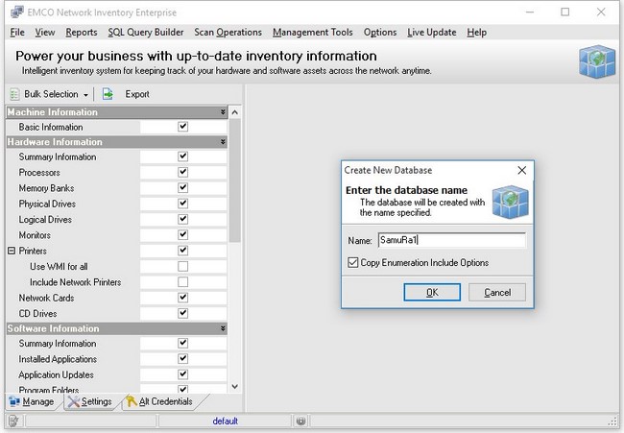Click Cancel in Create New Database dialog
The height and width of the screenshot is (433, 624).
497,292
